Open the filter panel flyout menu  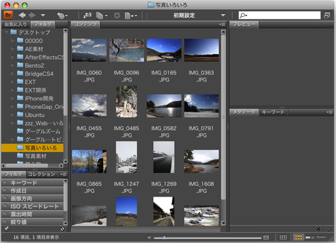pyautogui.click(x=63, y=174)
